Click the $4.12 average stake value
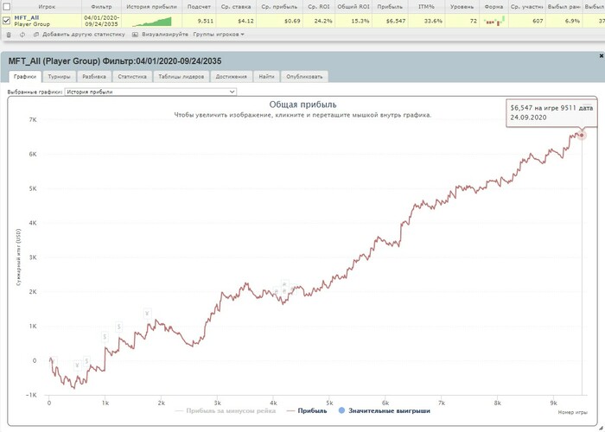Viewport: 605px width, 432px height. (245, 22)
